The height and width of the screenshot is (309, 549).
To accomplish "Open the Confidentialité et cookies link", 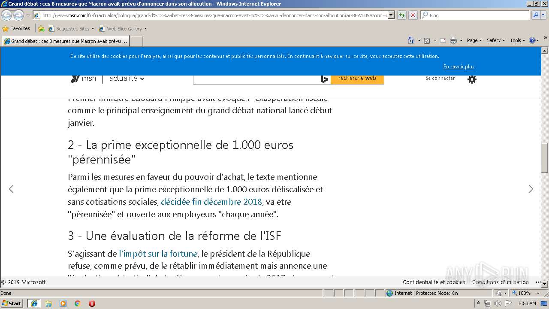I will [x=434, y=282].
